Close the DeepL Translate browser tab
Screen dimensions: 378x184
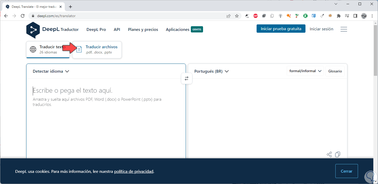click(x=61, y=7)
